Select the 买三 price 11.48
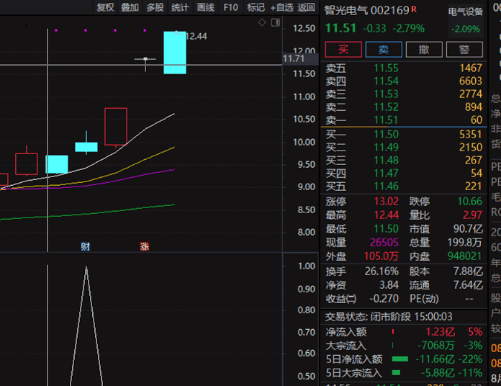Image resolution: width=501 pixels, height=386 pixels. 386,160
